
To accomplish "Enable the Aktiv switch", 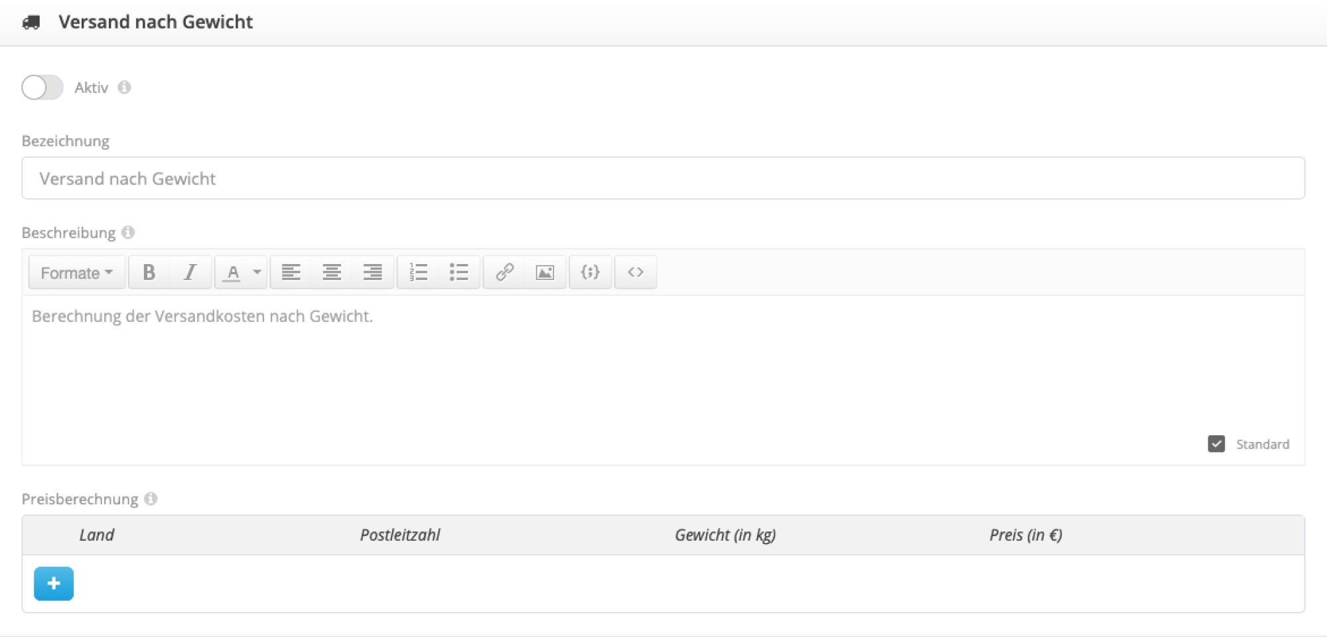I will tap(42, 88).
